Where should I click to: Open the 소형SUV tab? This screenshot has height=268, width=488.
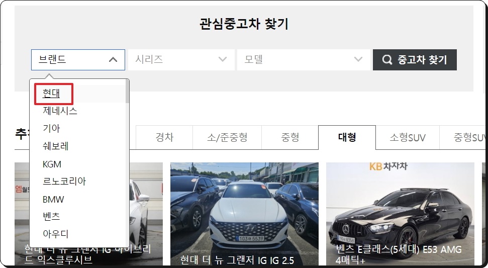[x=408, y=137]
